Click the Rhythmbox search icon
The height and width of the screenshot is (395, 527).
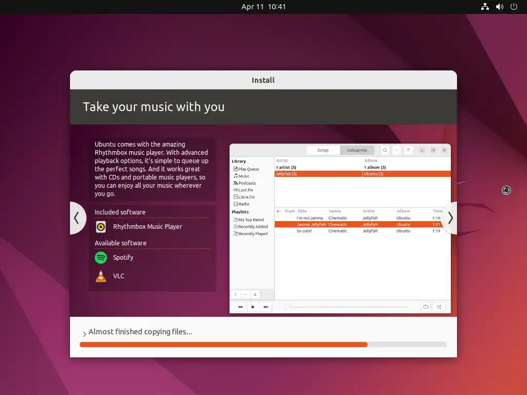pos(385,150)
